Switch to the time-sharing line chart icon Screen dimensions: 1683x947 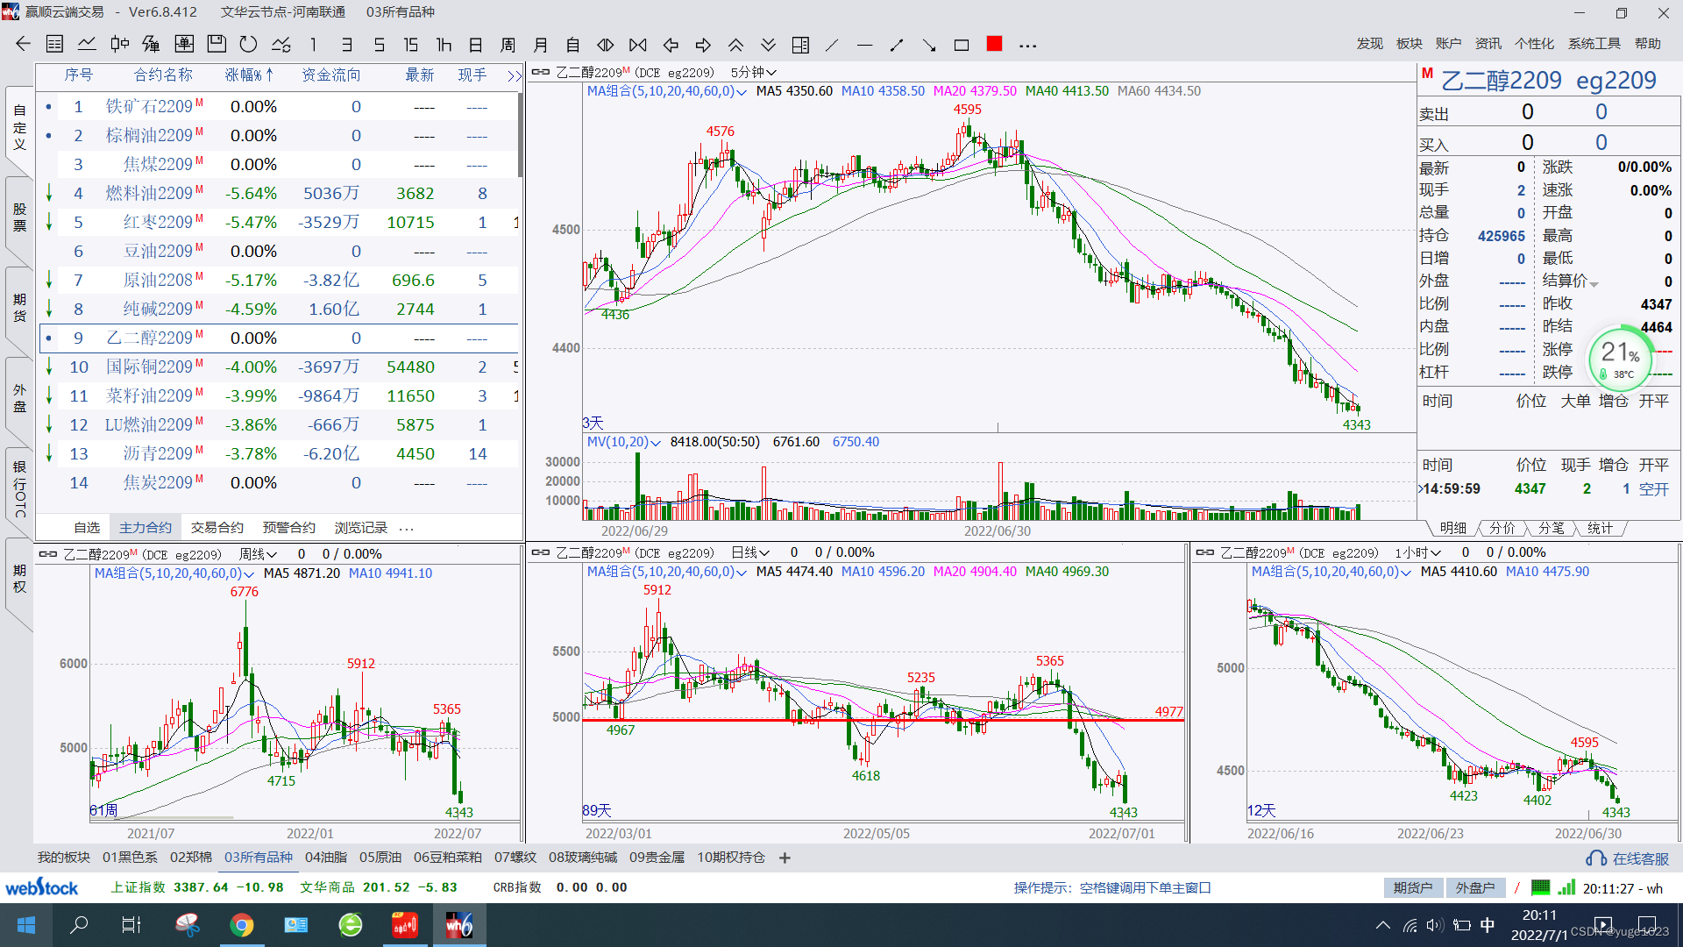(87, 44)
